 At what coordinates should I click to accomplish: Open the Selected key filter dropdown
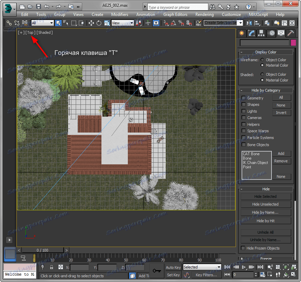[x=202, y=267]
